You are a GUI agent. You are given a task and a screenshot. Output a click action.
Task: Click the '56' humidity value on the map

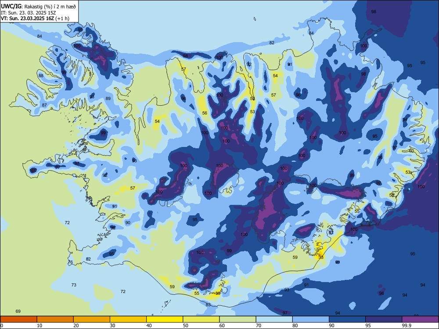[x=205, y=113]
